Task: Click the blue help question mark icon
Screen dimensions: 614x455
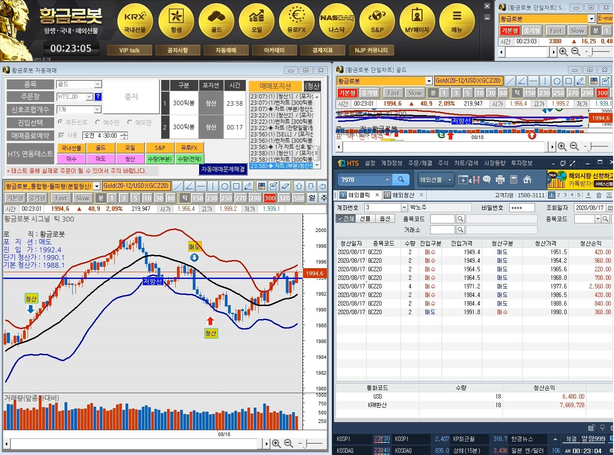Action: [98, 97]
